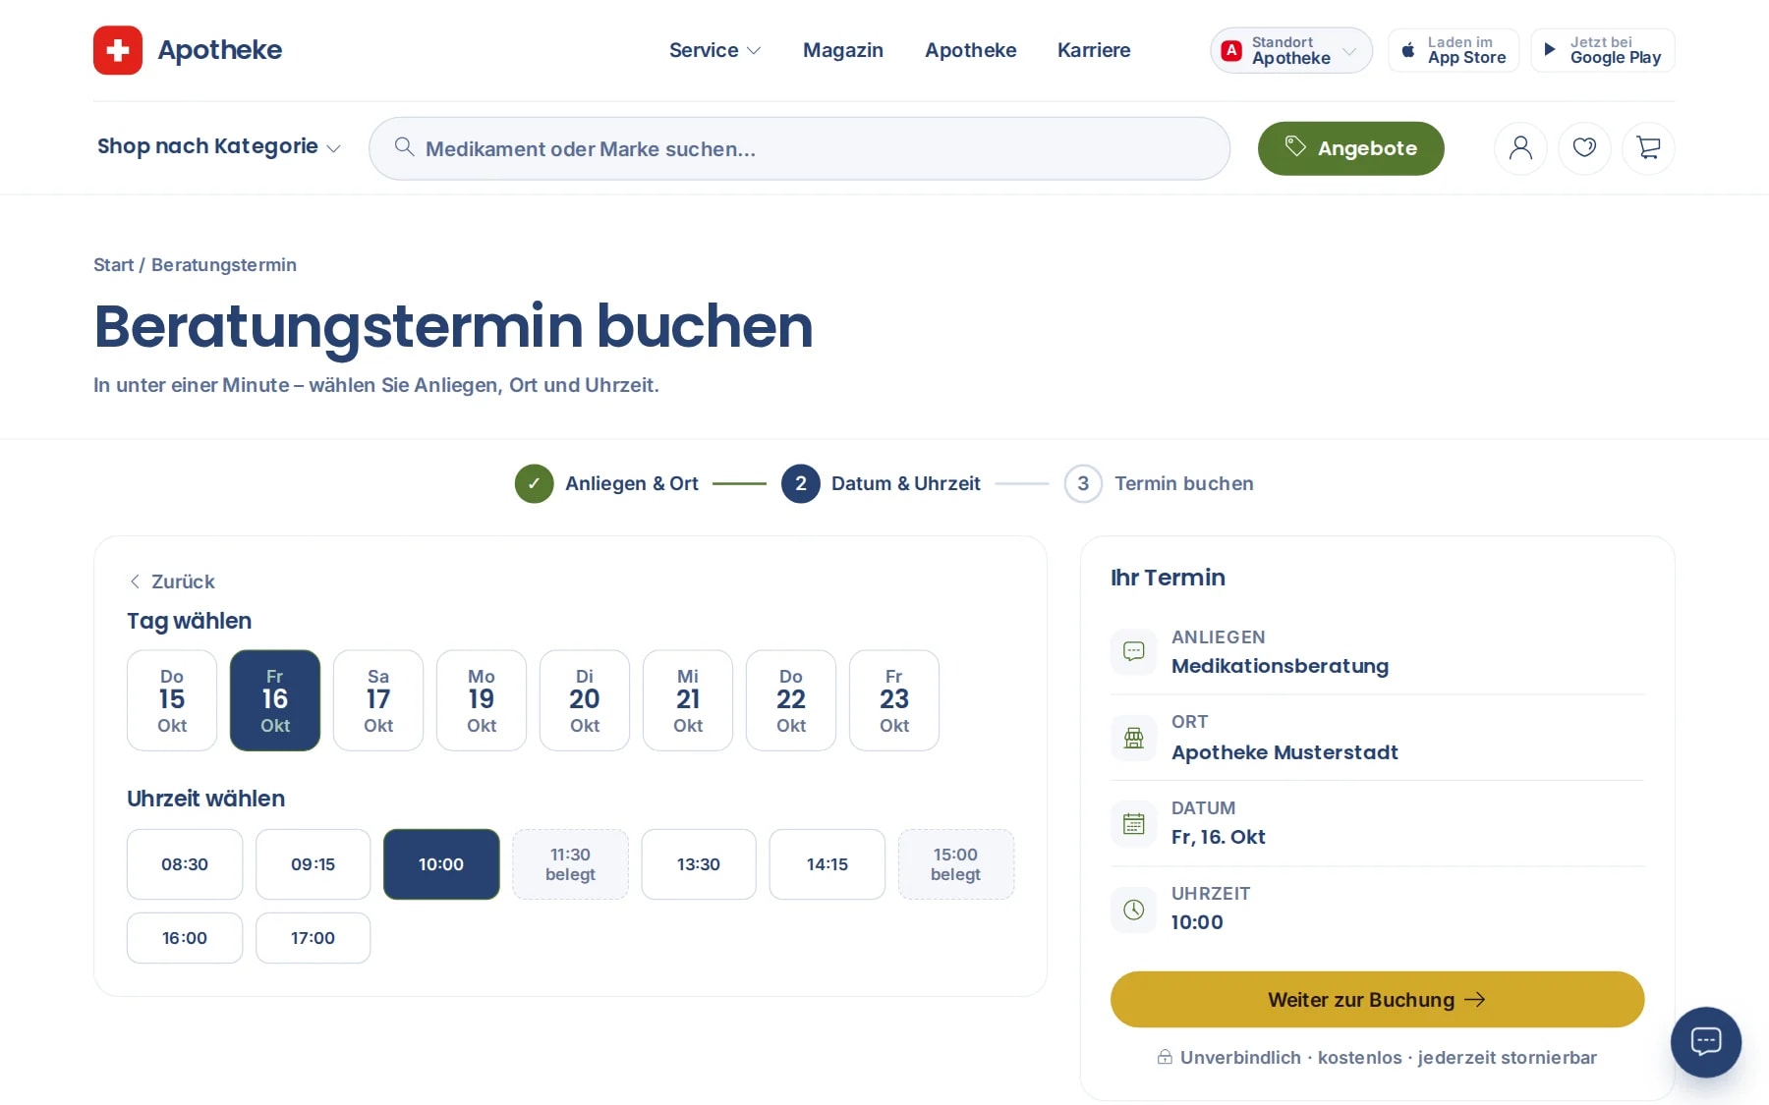Click step 2 Datum & Uhrzeit
Image resolution: width=1769 pixels, height=1105 pixels.
[882, 483]
